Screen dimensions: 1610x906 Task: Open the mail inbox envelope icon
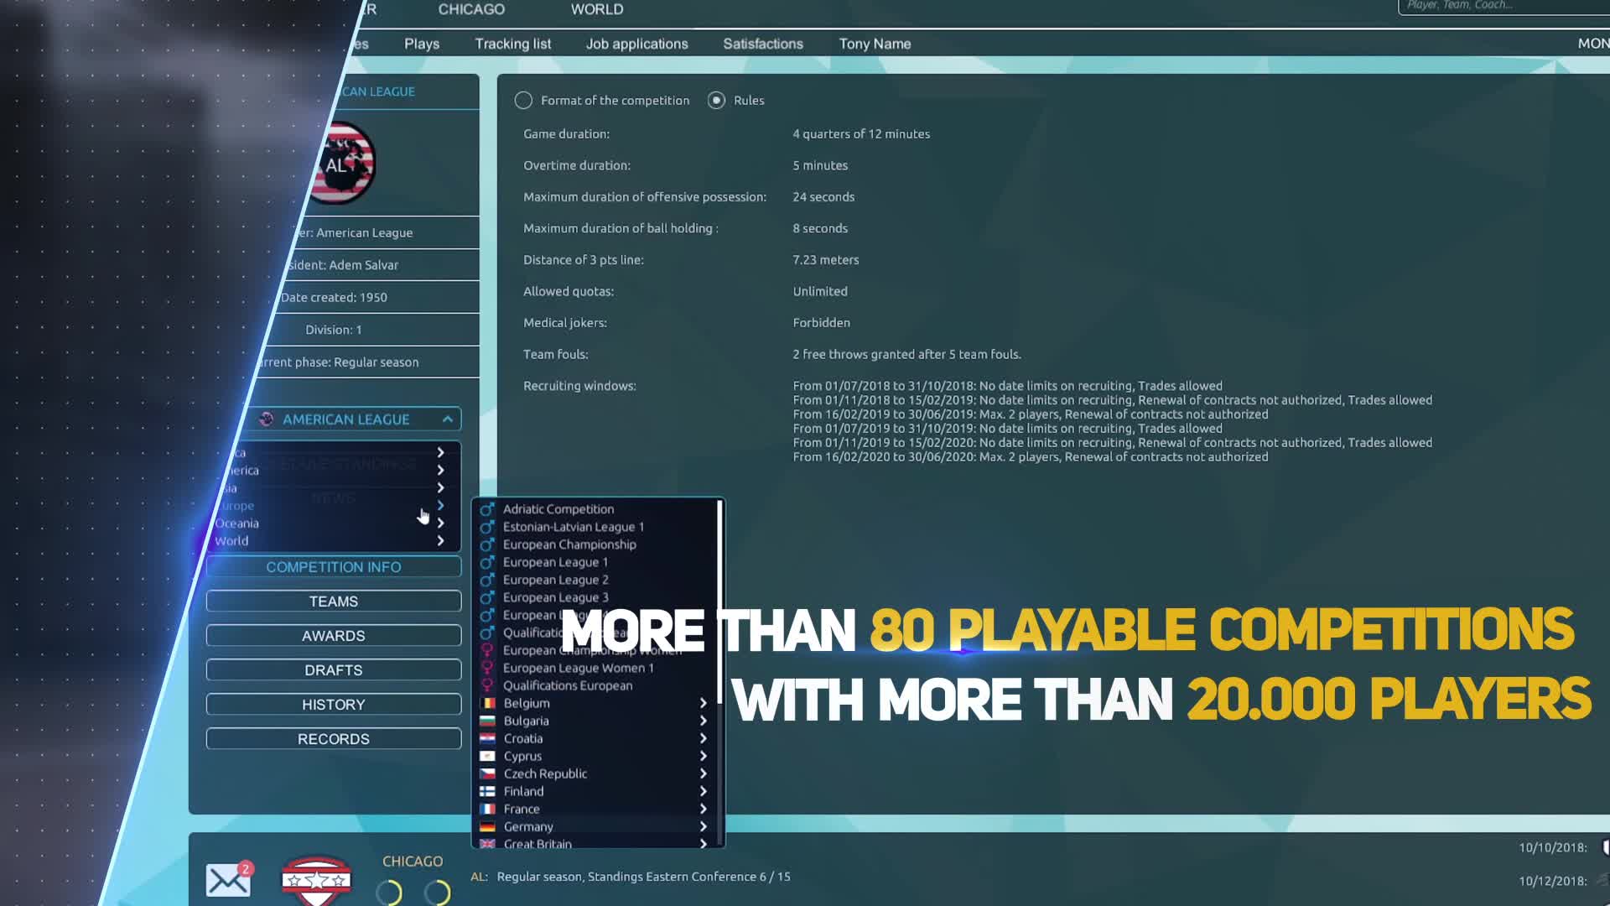[228, 880]
